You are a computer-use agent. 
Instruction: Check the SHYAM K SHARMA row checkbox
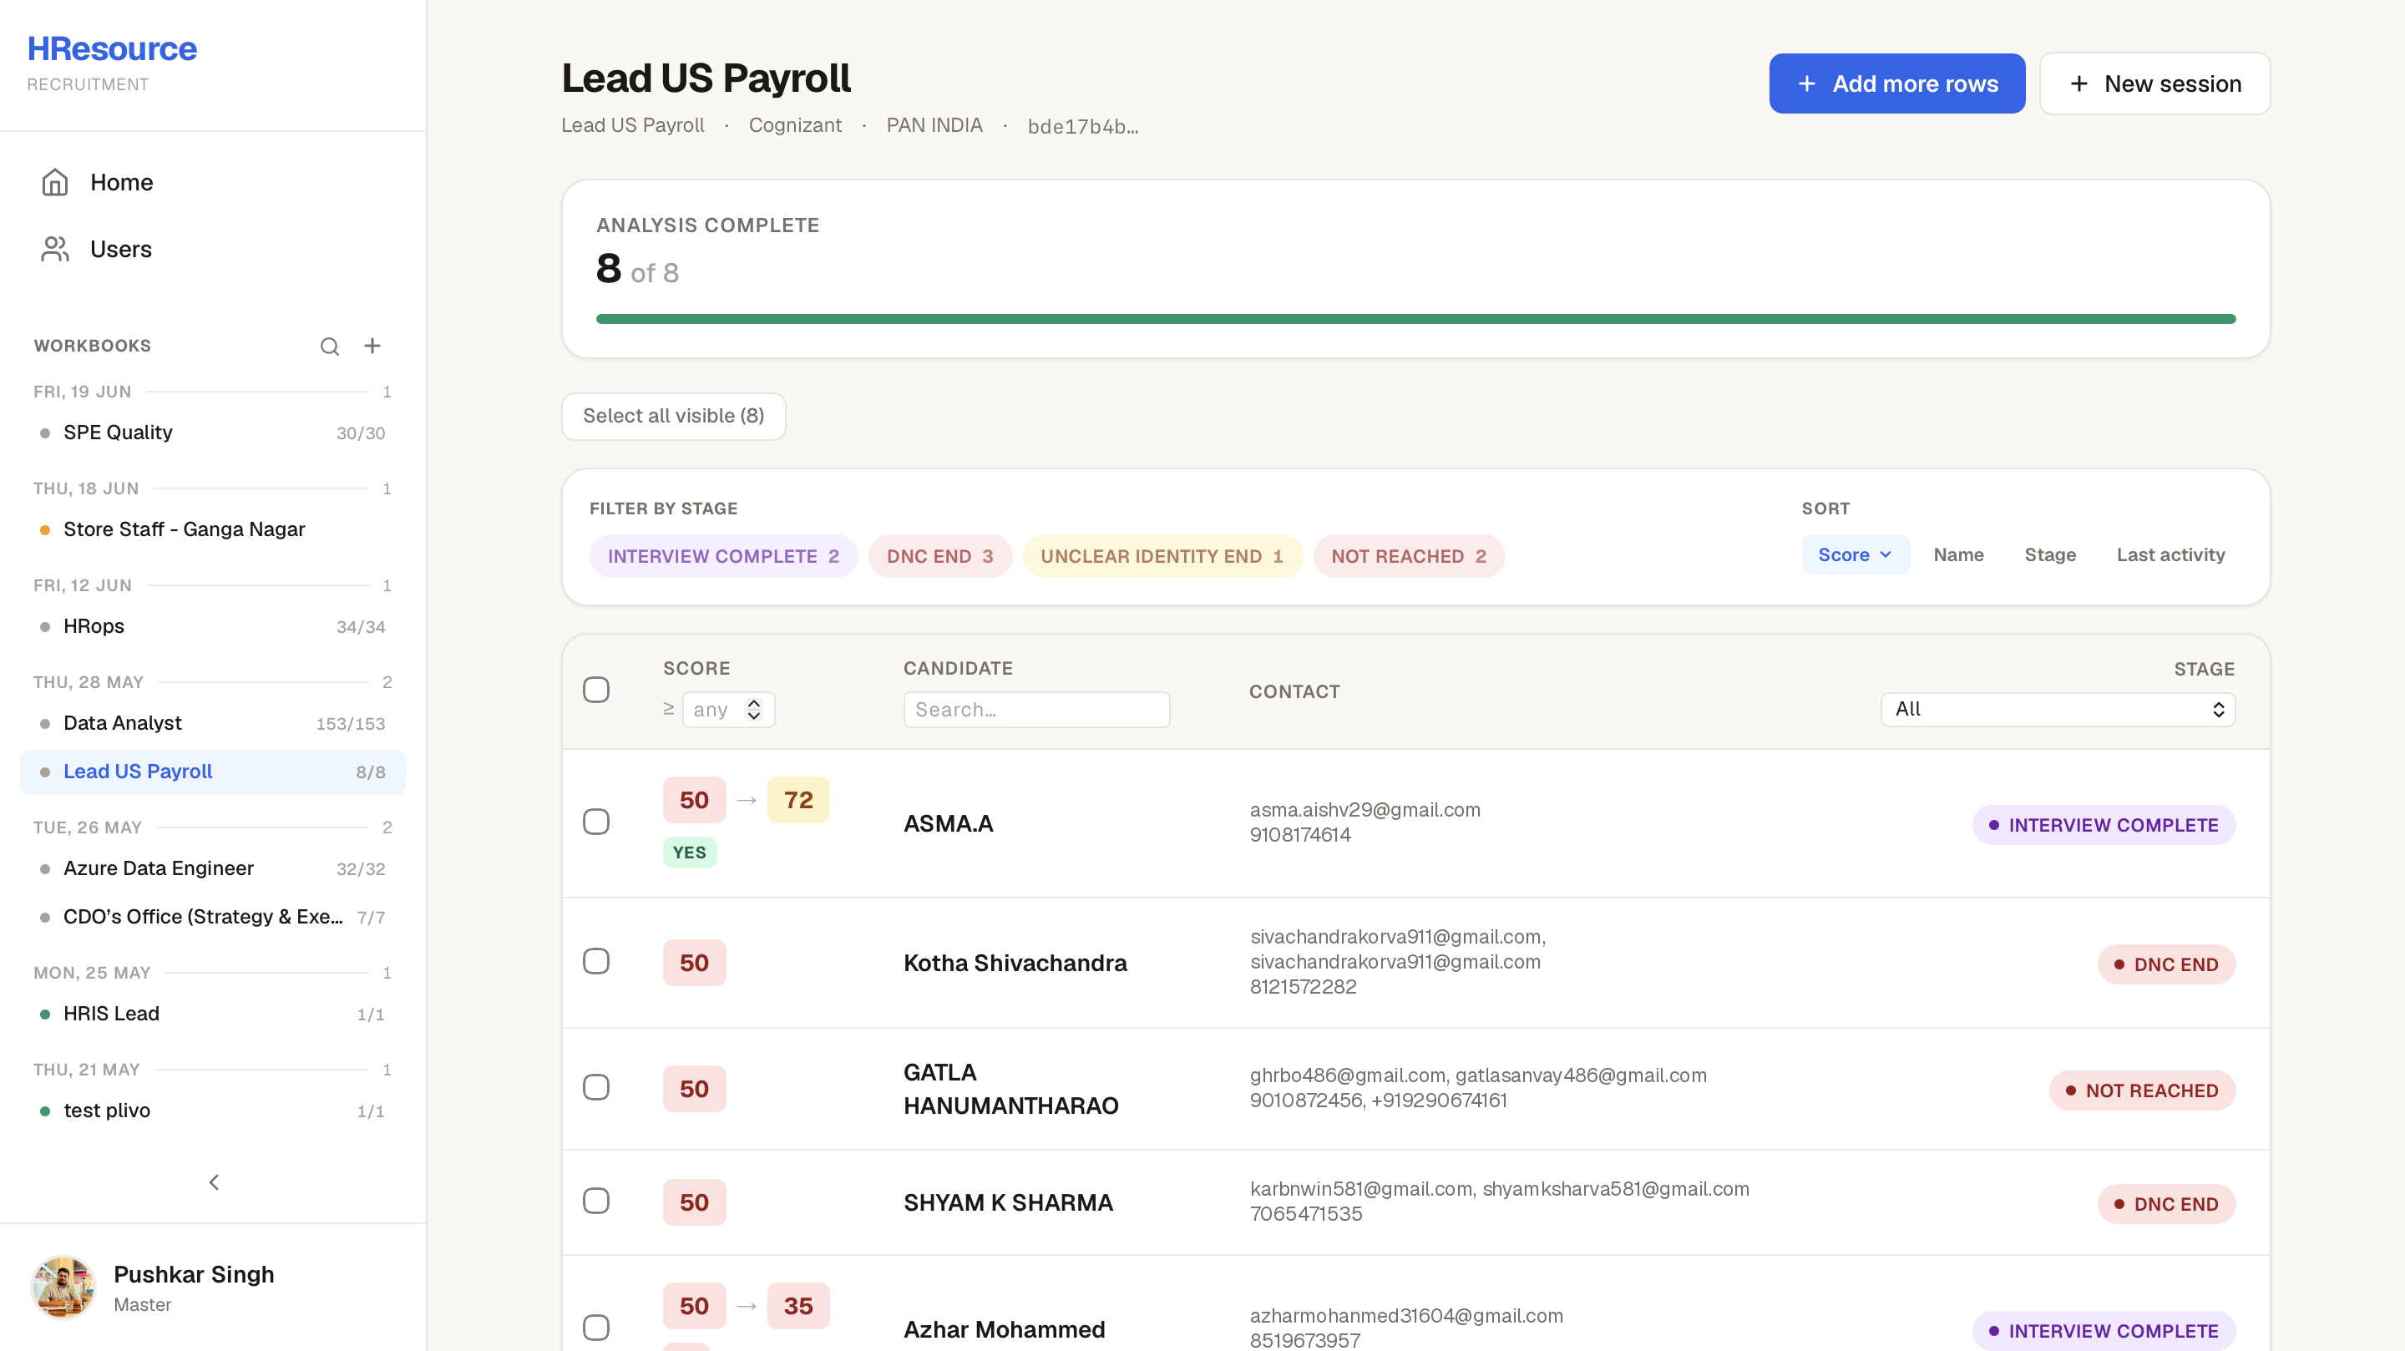point(595,1202)
